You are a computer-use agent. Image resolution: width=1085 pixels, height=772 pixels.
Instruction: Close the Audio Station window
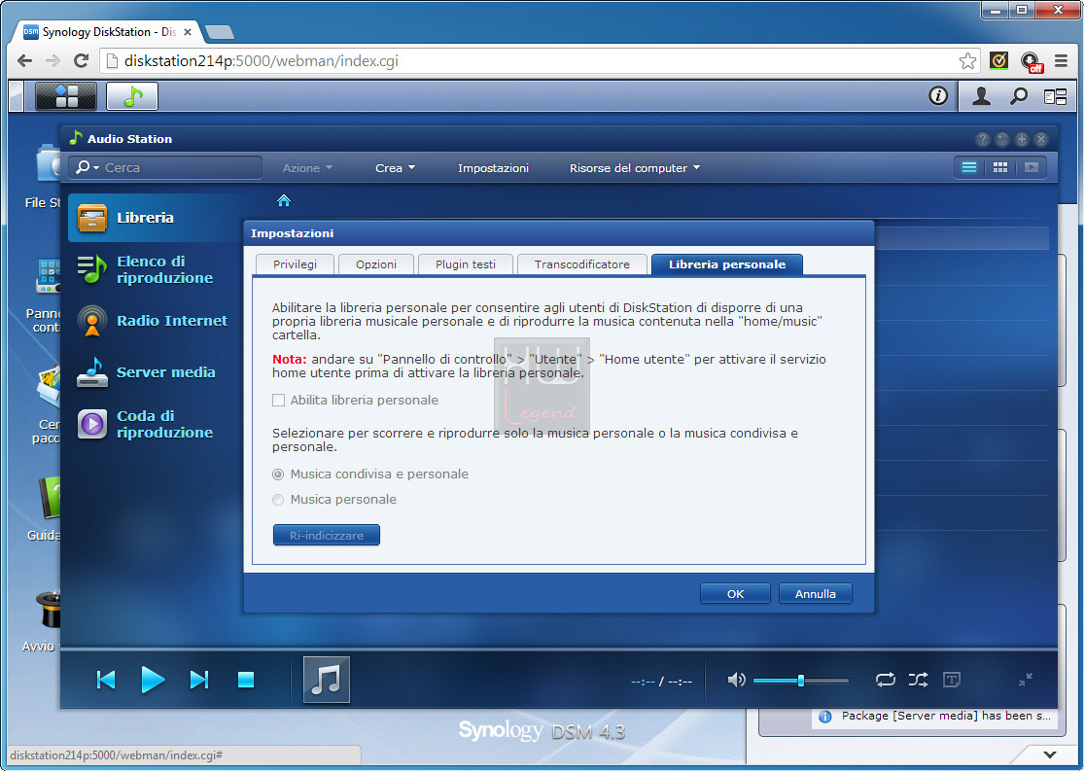1040,139
